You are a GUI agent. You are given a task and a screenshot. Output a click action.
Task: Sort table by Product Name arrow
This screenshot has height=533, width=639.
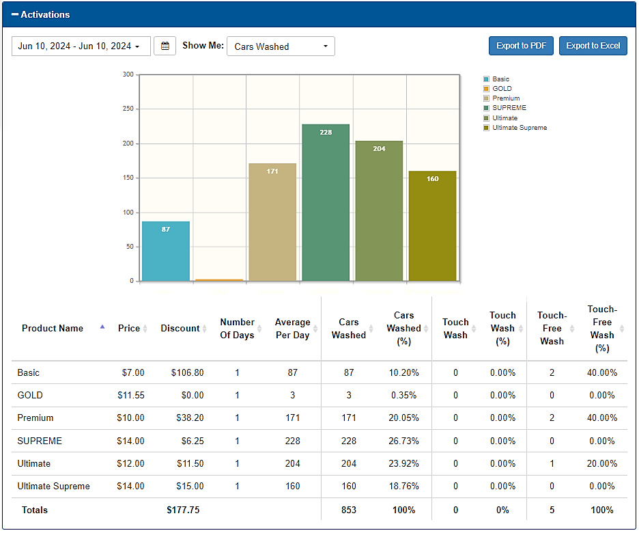point(102,327)
